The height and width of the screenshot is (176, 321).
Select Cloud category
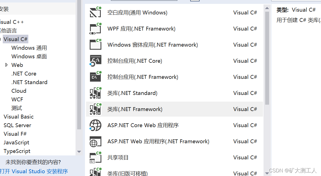click(19, 91)
